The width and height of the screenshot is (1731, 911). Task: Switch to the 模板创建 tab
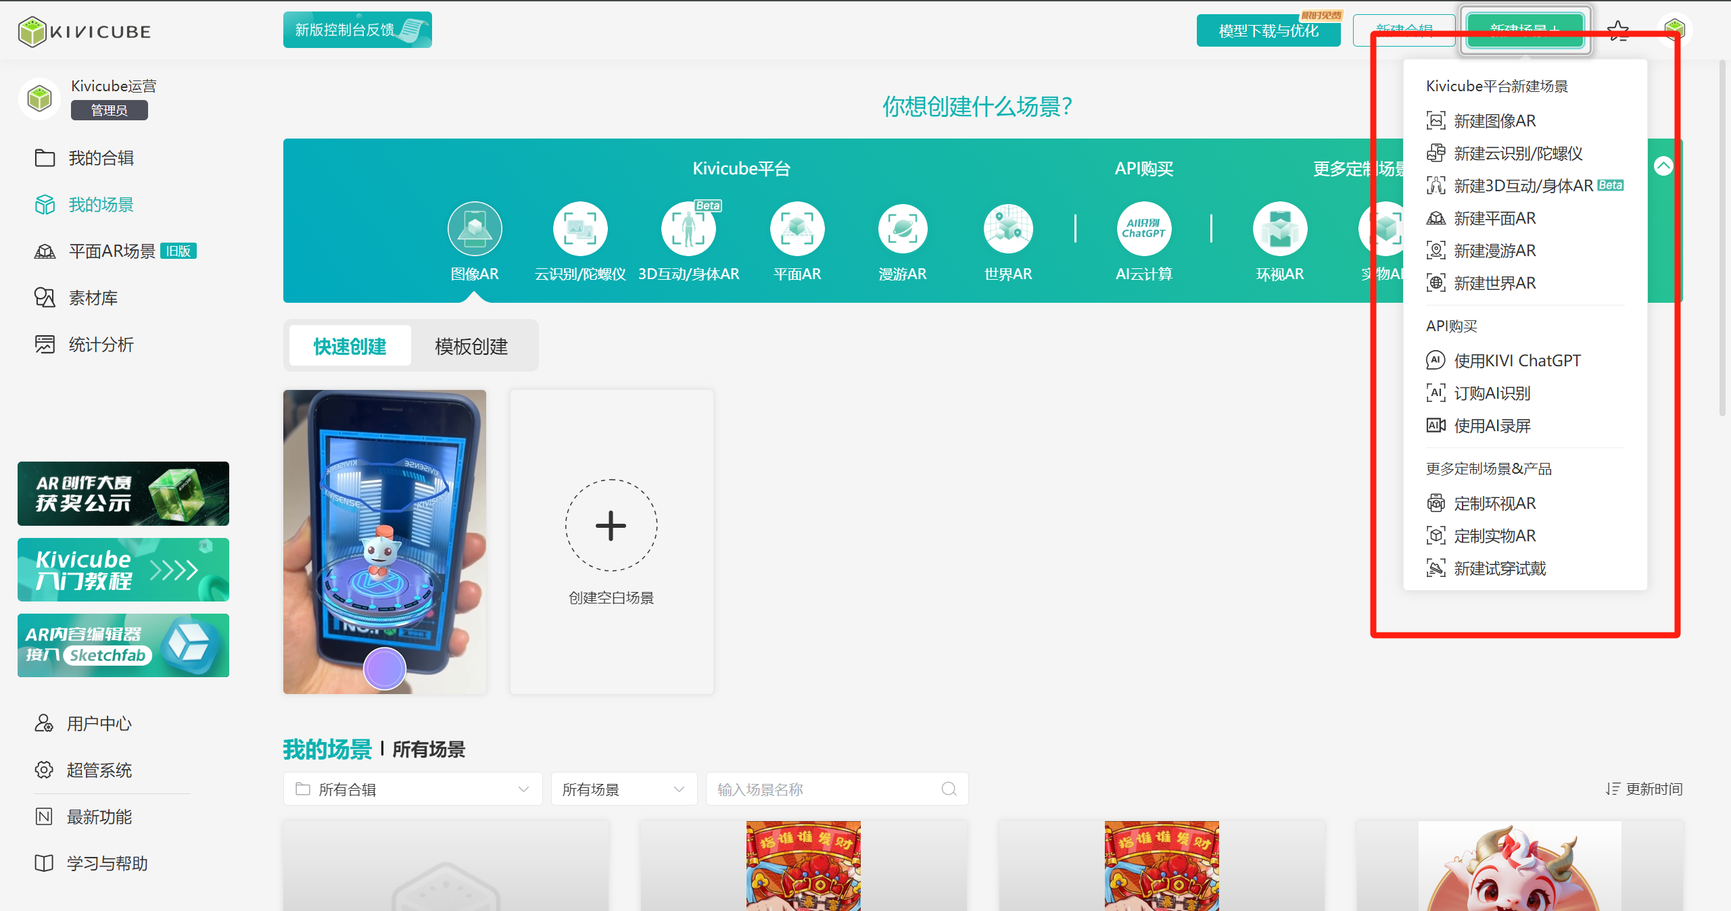click(471, 346)
